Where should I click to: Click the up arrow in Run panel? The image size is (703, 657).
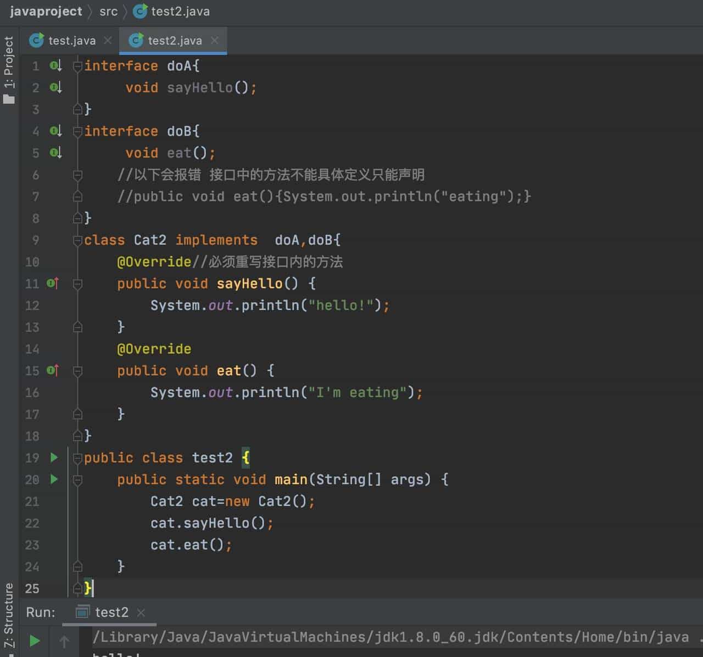(64, 641)
